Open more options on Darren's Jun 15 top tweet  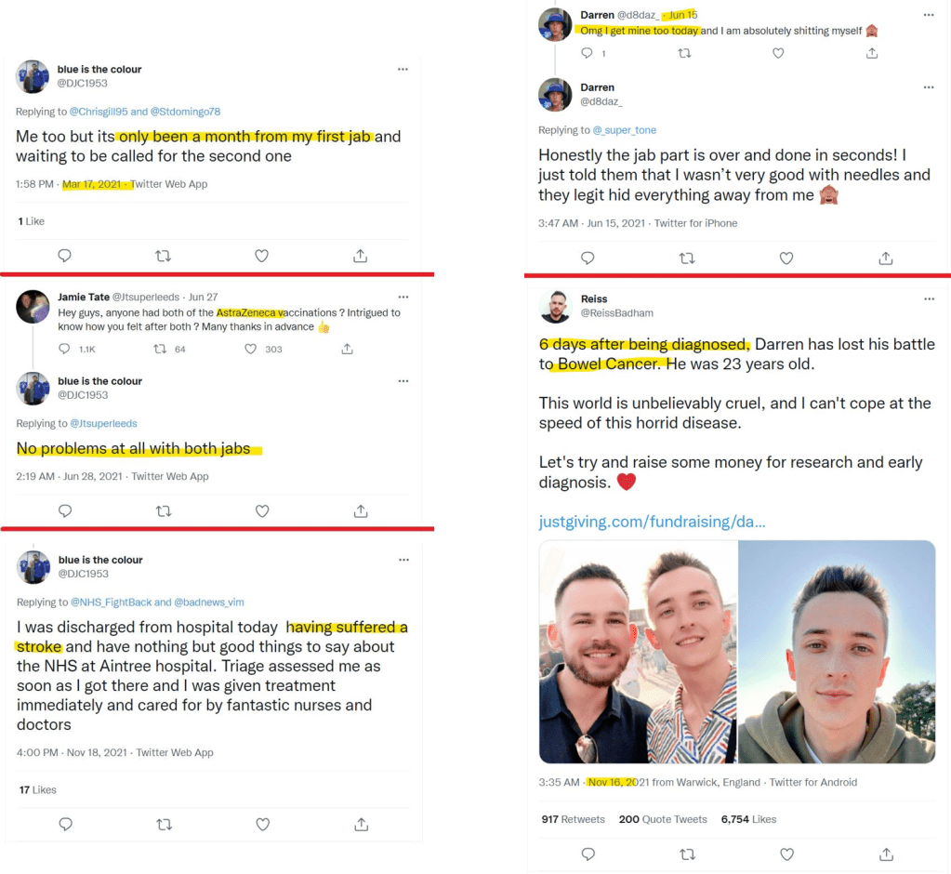click(929, 15)
